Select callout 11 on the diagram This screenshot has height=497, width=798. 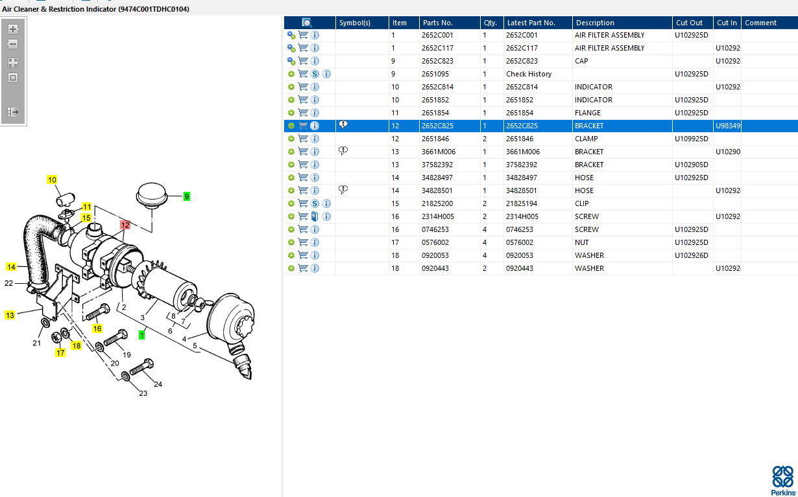click(x=86, y=207)
